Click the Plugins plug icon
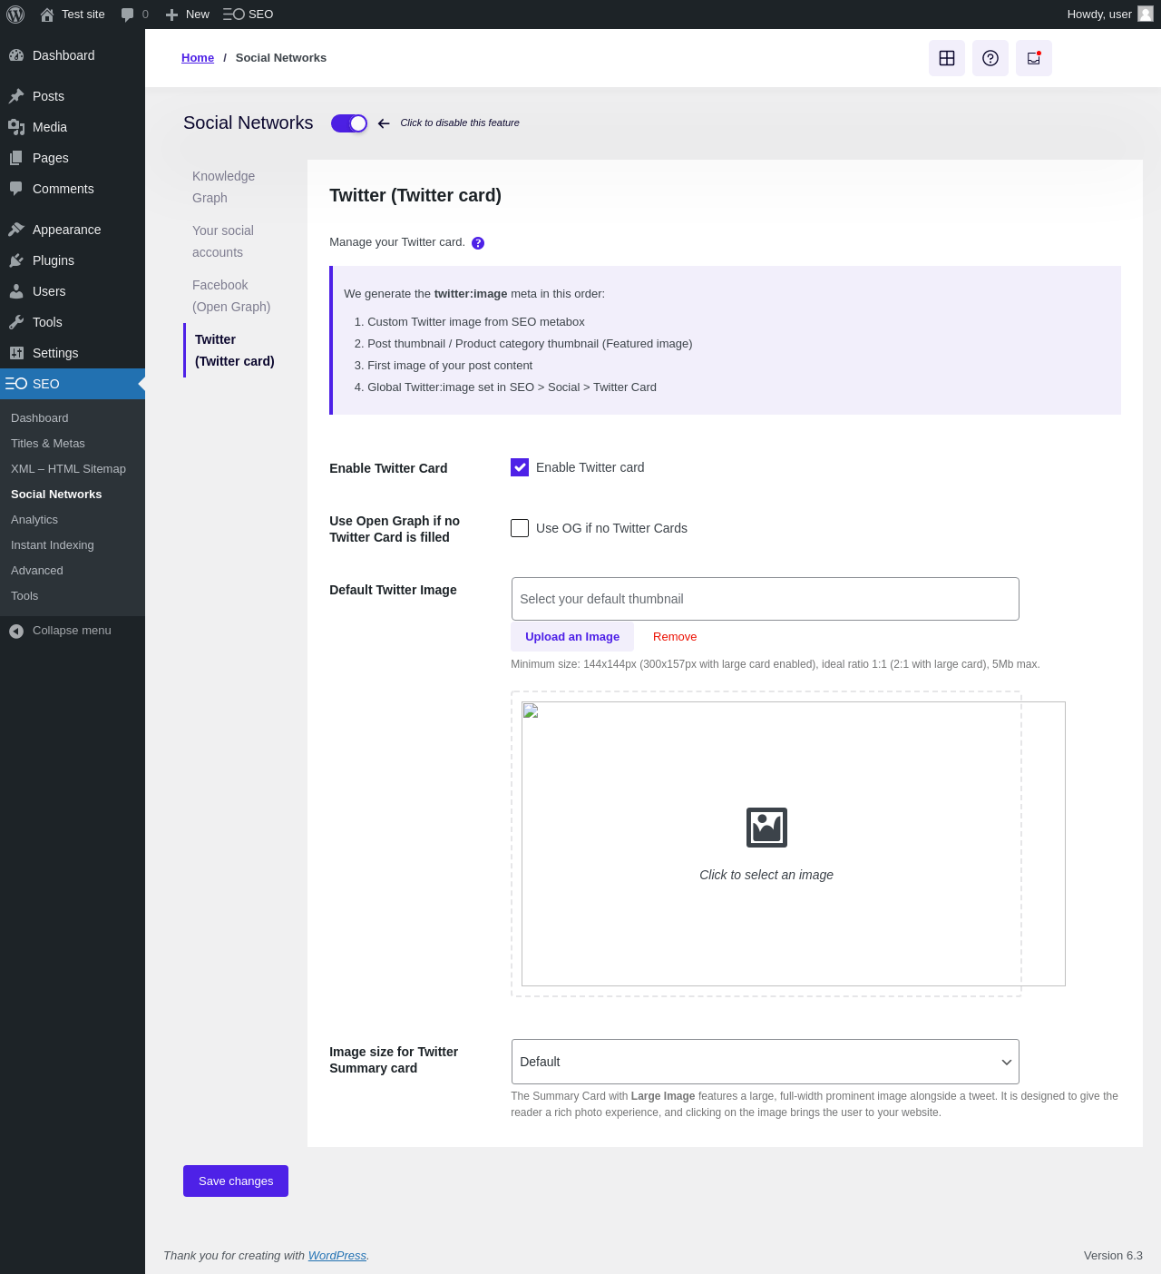 (16, 260)
